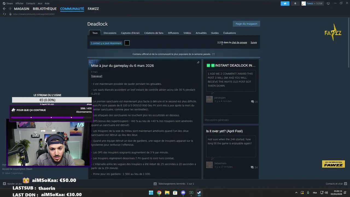Switch to the Discussions tab
The height and width of the screenshot is (197, 350).
click(x=110, y=33)
